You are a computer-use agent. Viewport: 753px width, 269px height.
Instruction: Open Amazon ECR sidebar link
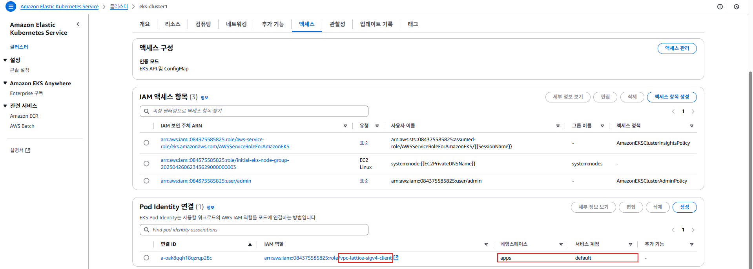click(24, 116)
